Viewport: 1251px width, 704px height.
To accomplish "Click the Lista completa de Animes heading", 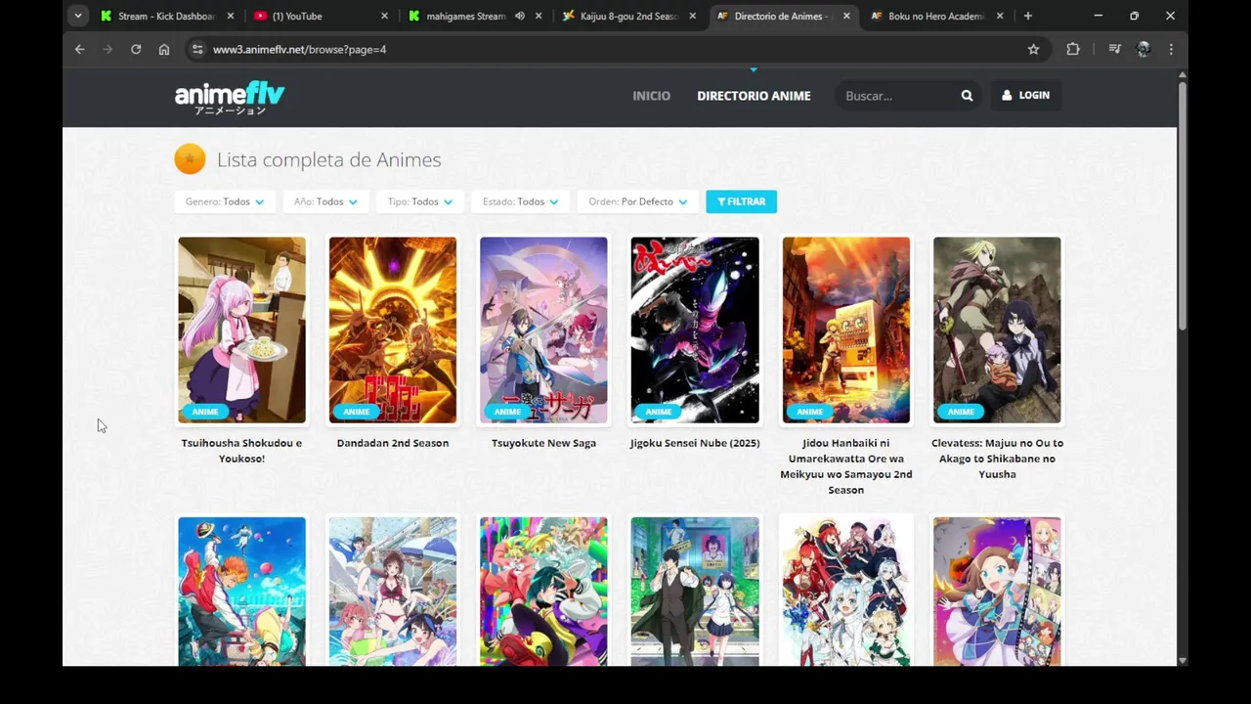I will [x=328, y=159].
